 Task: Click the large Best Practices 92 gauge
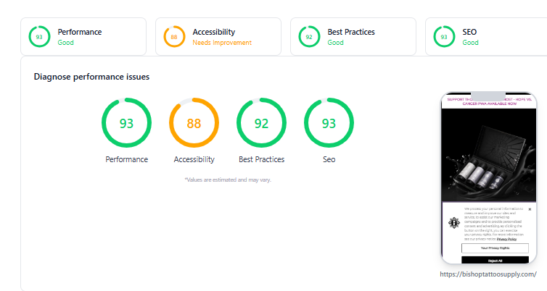tap(261, 123)
